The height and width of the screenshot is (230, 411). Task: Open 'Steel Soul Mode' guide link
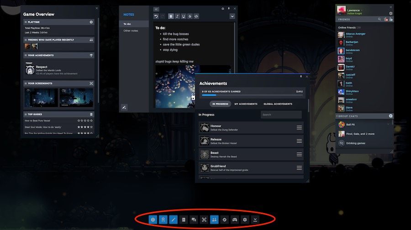tap(43, 127)
